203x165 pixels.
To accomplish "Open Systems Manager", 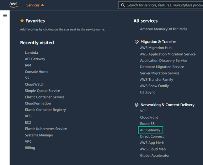I will coord(39,135).
